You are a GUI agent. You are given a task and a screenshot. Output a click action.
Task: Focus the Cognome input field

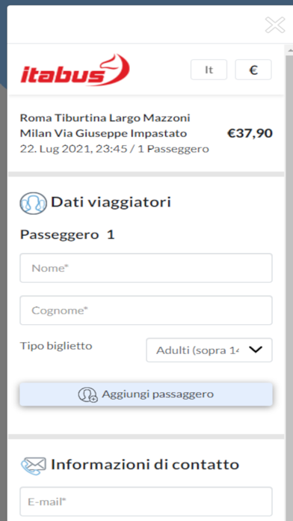(146, 311)
